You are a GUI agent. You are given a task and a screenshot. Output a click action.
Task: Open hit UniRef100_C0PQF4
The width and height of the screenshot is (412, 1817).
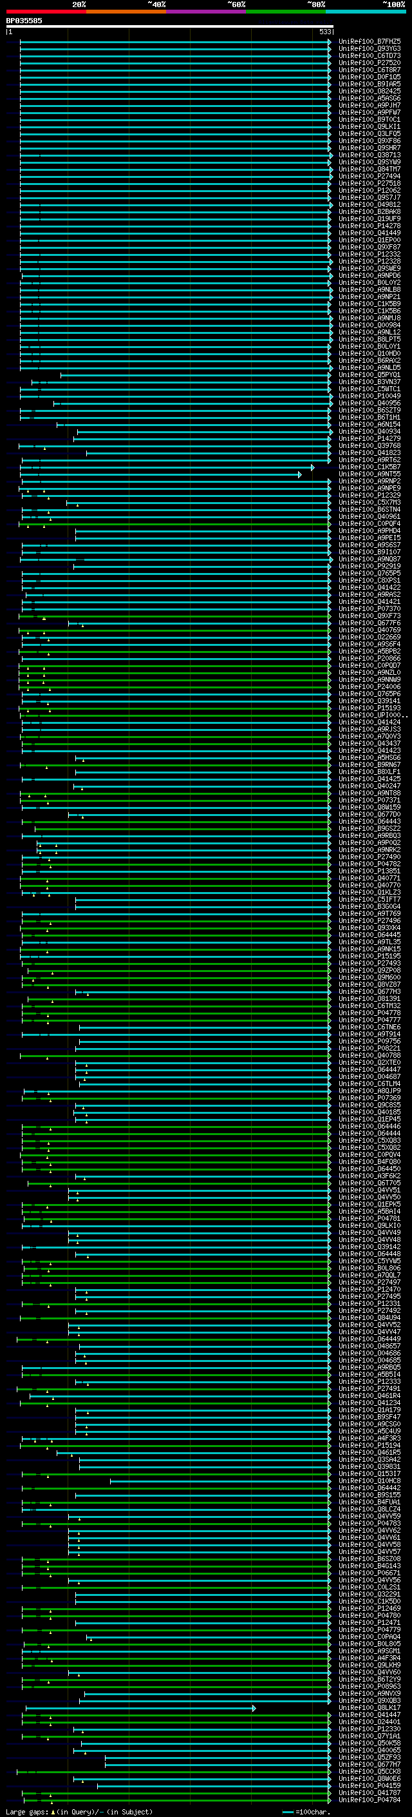point(370,523)
